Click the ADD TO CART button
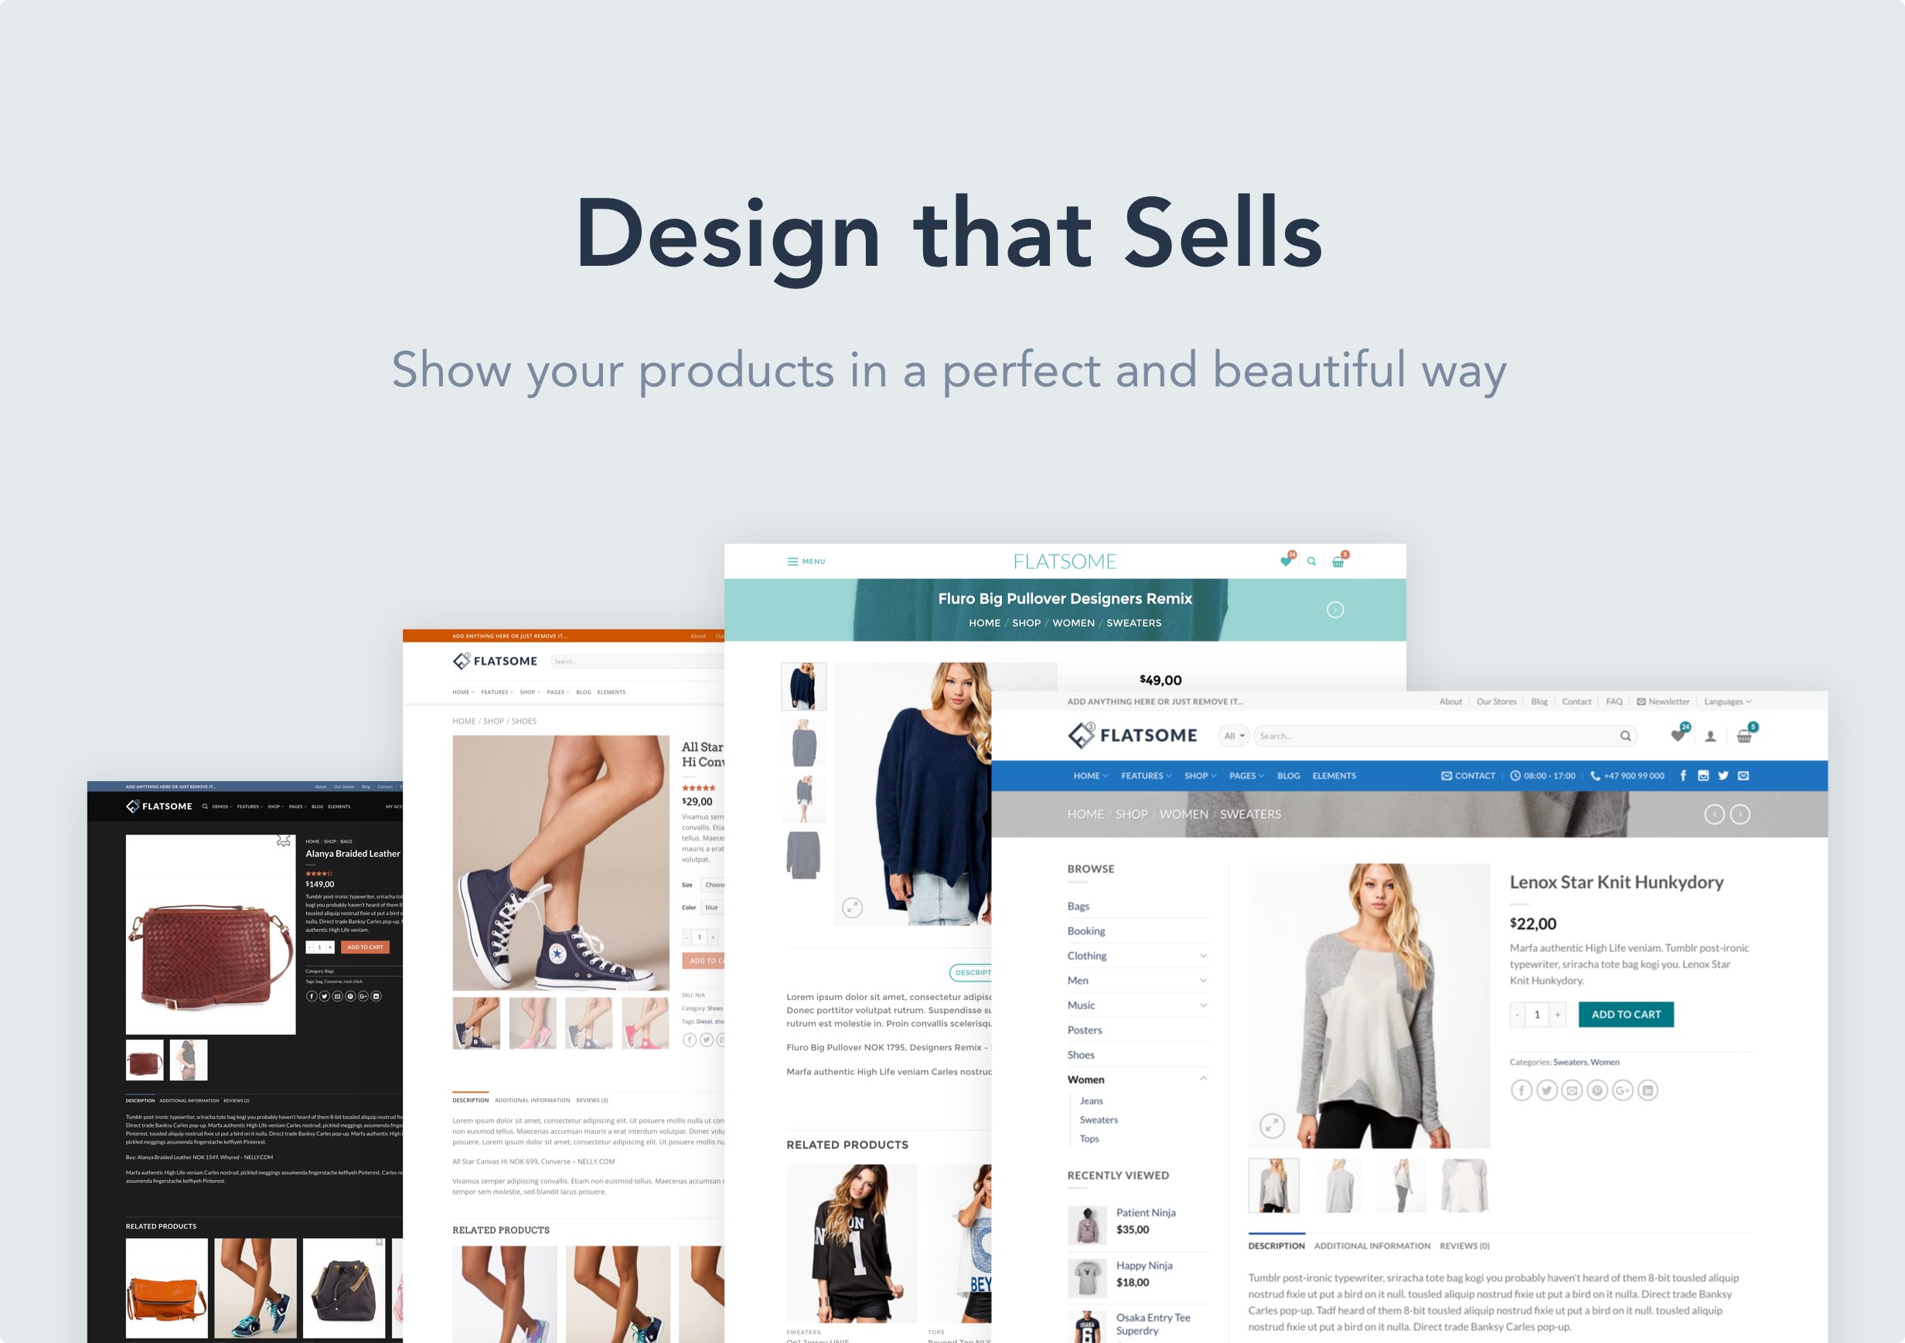Screen dimensions: 1905x1343 [x=1623, y=1013]
